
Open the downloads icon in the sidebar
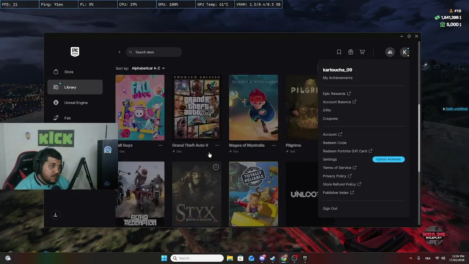[x=55, y=215]
